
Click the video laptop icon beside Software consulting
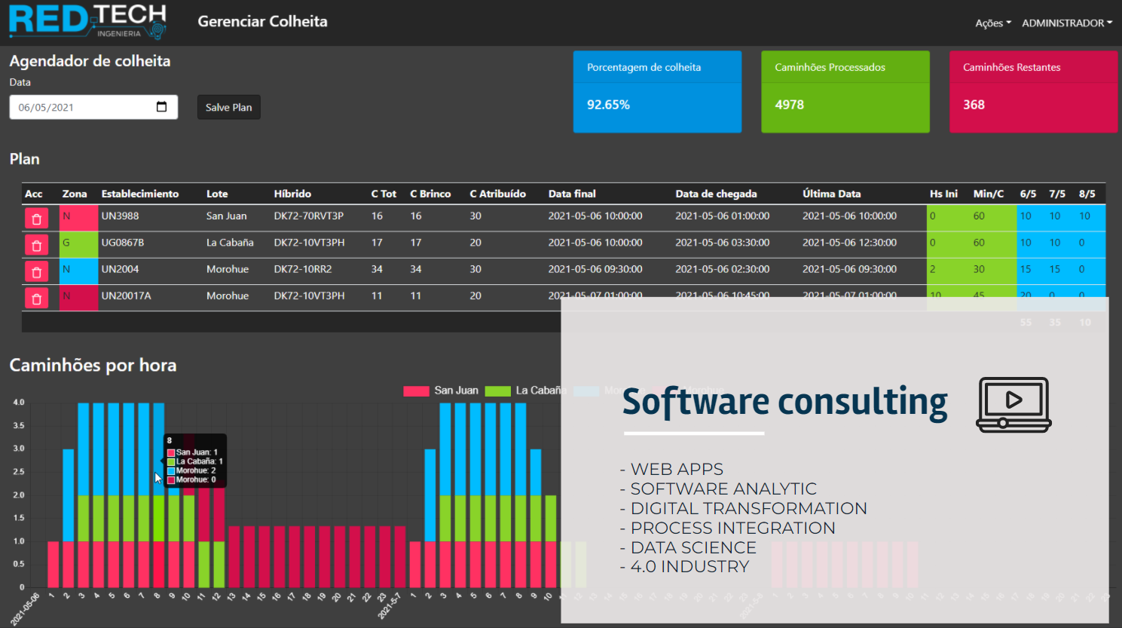(x=1013, y=404)
